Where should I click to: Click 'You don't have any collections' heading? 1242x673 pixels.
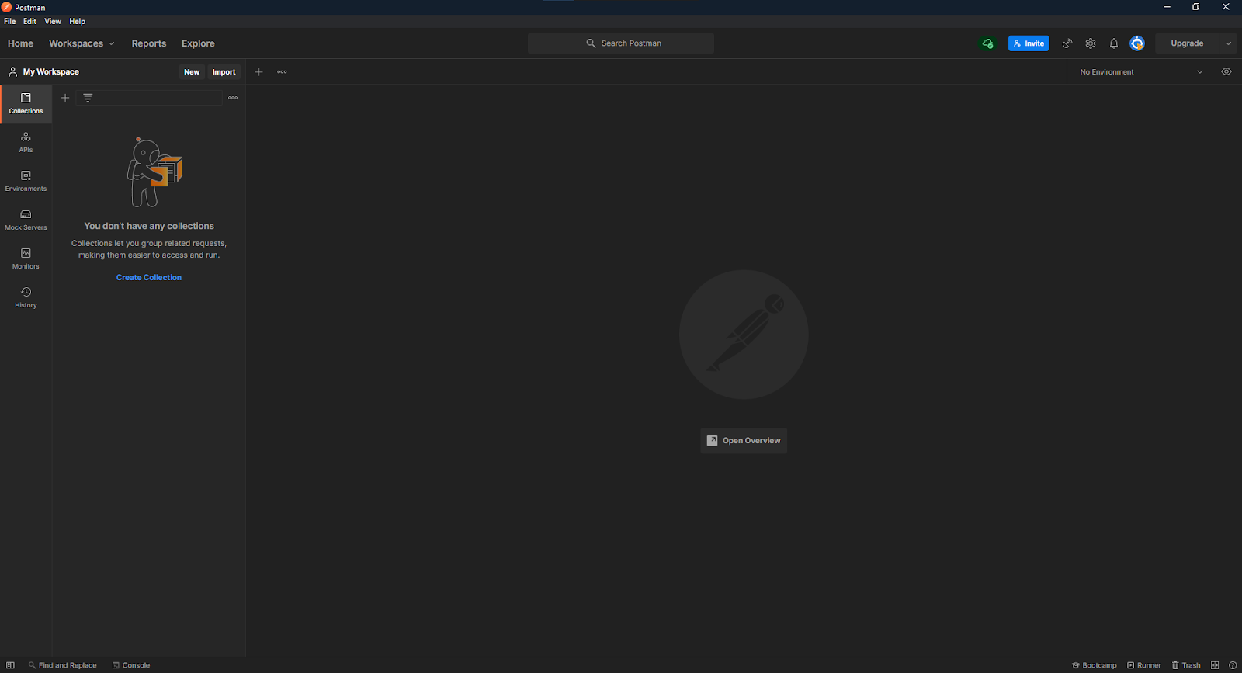tap(149, 226)
